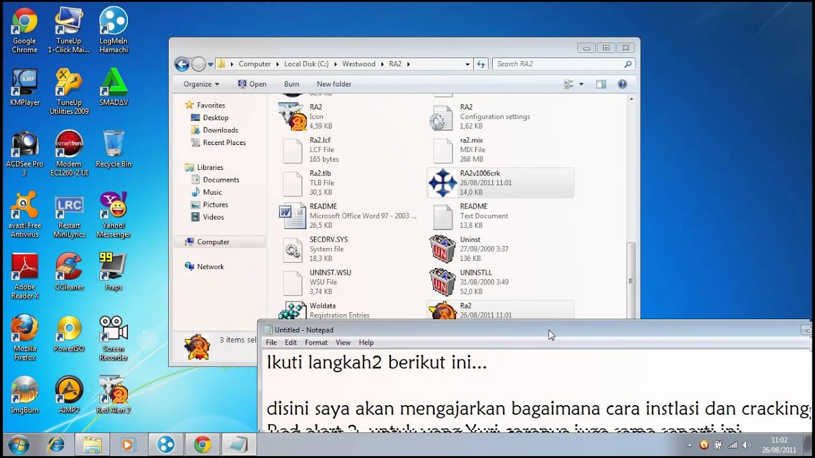Viewport: 815px width, 458px height.
Task: Select CCleaner desktop icon
Action: 69,272
